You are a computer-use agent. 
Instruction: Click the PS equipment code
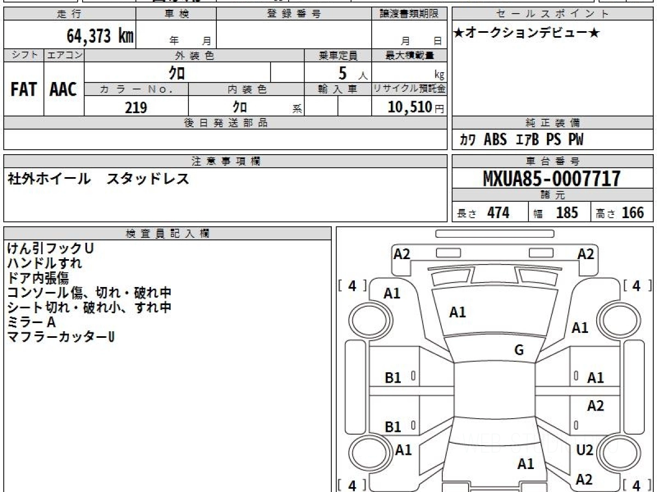coord(554,140)
